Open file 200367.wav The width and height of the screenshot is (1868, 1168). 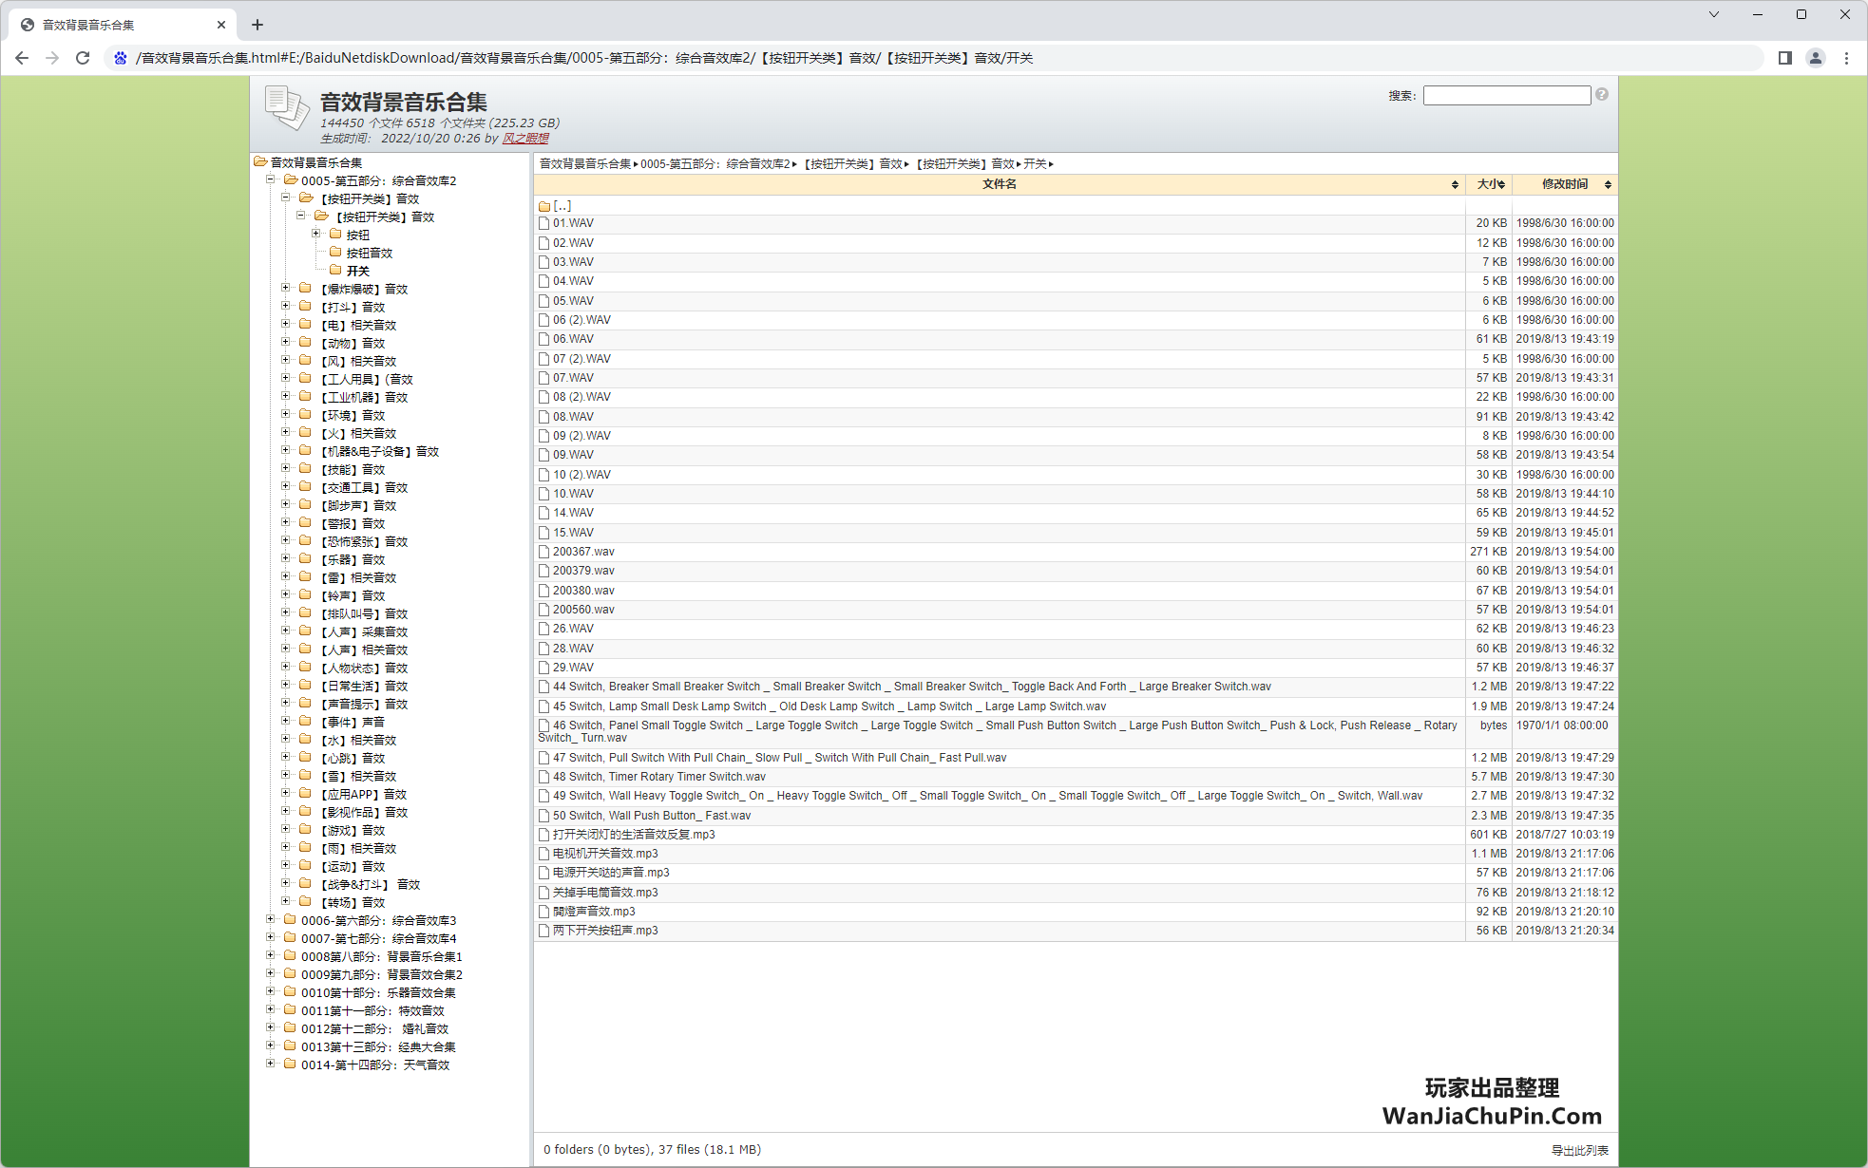(x=583, y=552)
